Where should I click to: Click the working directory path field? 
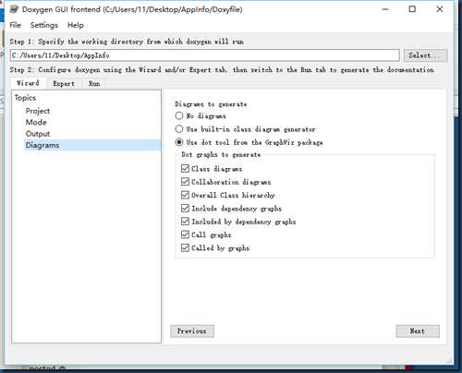[x=205, y=55]
